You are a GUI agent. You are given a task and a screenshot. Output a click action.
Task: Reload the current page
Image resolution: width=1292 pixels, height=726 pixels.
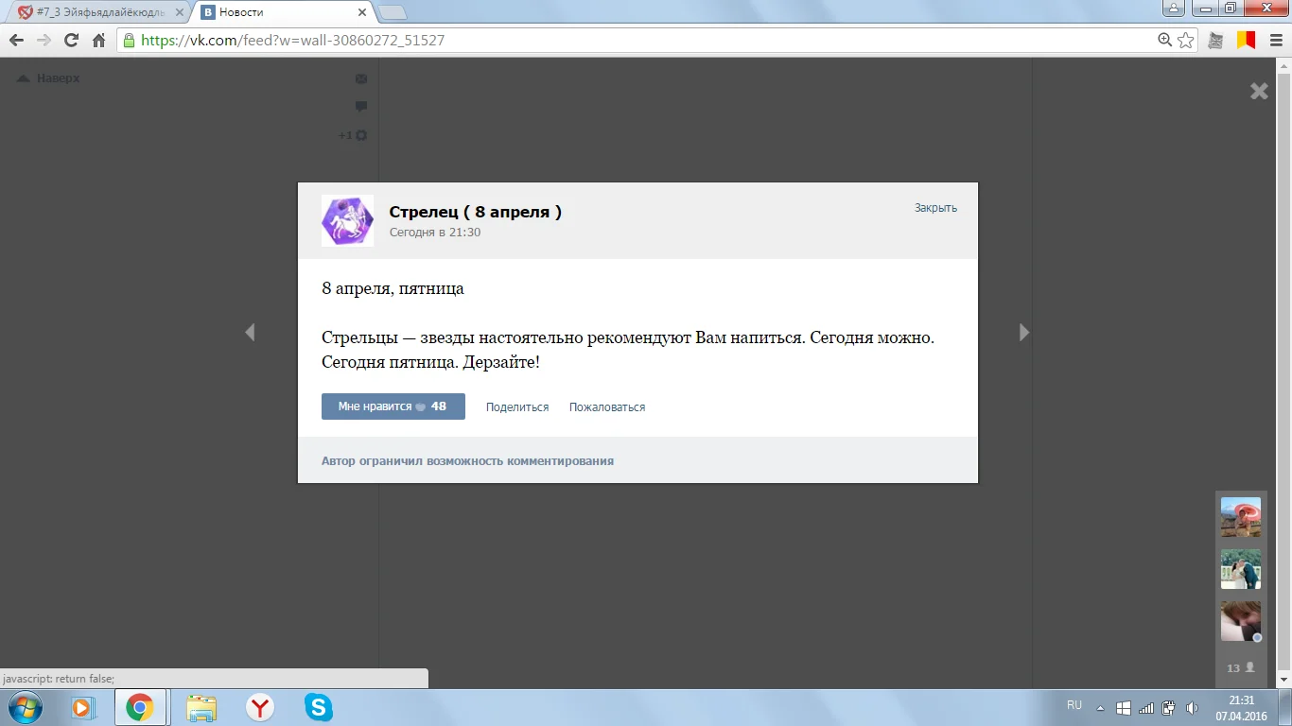(x=71, y=41)
